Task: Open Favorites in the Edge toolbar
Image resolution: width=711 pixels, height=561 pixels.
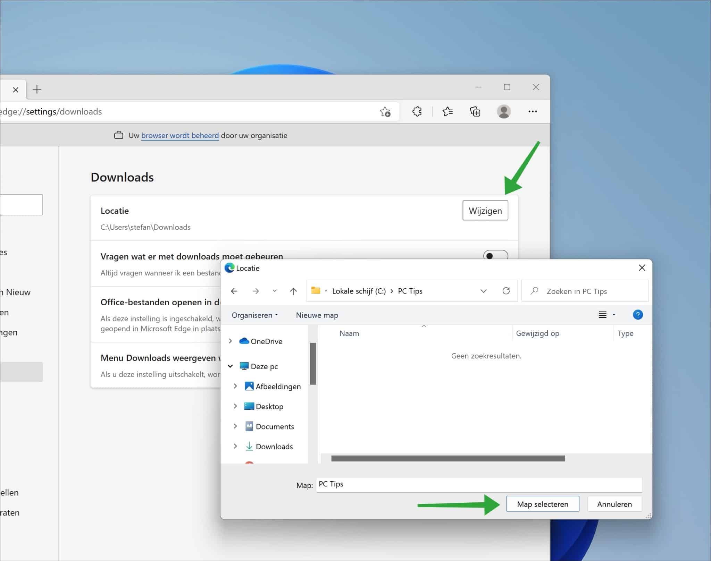Action: tap(447, 111)
